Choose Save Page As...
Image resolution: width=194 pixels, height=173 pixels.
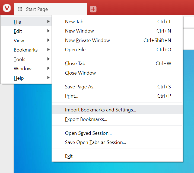[x=117, y=87]
